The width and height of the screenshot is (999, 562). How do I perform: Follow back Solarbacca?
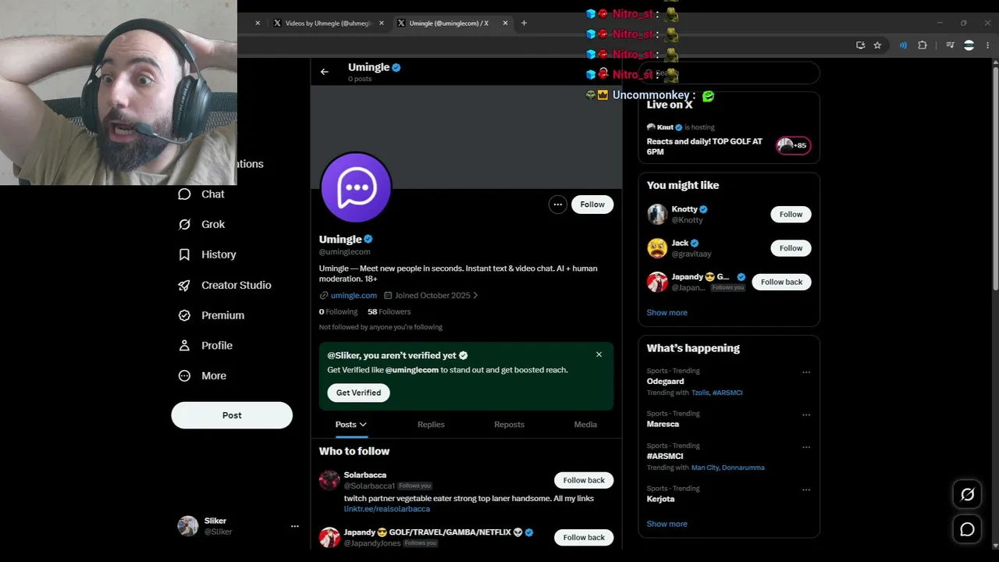click(584, 480)
